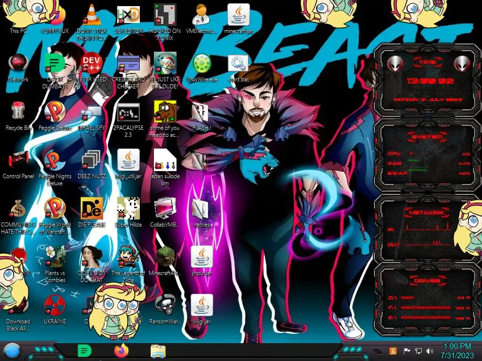The height and width of the screenshot is (361, 482).
Task: Open Control Panel from desktop
Action: pos(18,165)
